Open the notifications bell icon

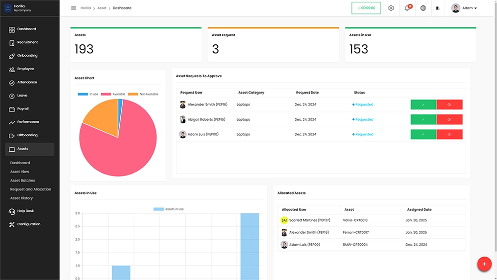tap(407, 8)
